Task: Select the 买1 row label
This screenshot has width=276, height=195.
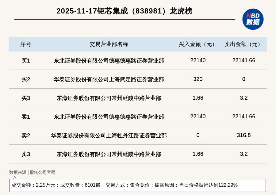Action: pos(26,61)
